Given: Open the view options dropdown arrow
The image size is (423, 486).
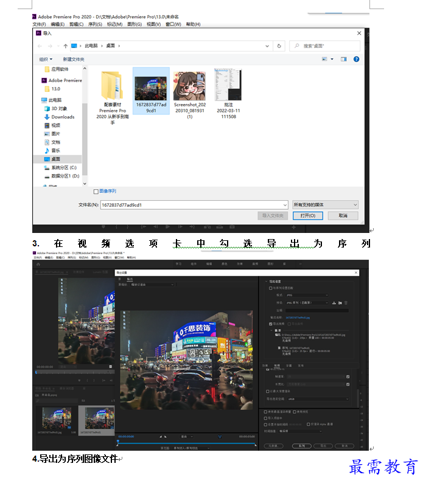Looking at the screenshot, I should click(x=332, y=59).
